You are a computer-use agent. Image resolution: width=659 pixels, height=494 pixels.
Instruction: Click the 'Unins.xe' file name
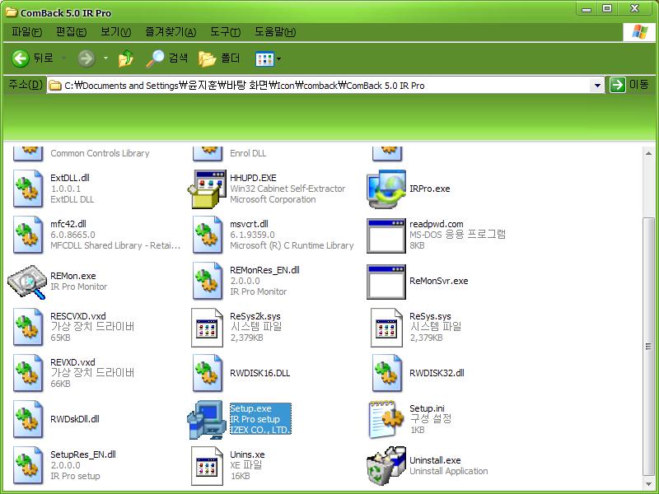click(x=247, y=454)
